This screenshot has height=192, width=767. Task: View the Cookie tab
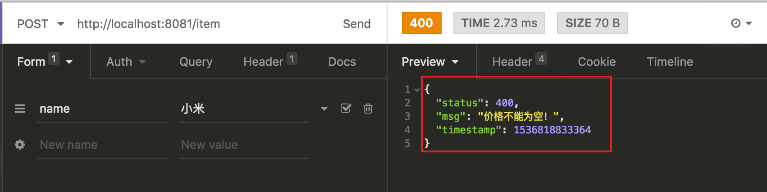597,62
